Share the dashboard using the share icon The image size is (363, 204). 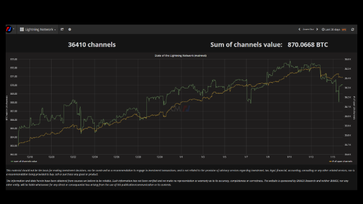pos(62,29)
